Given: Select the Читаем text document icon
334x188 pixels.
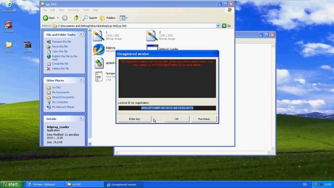Looking at the screenshot, I should 99,77.
